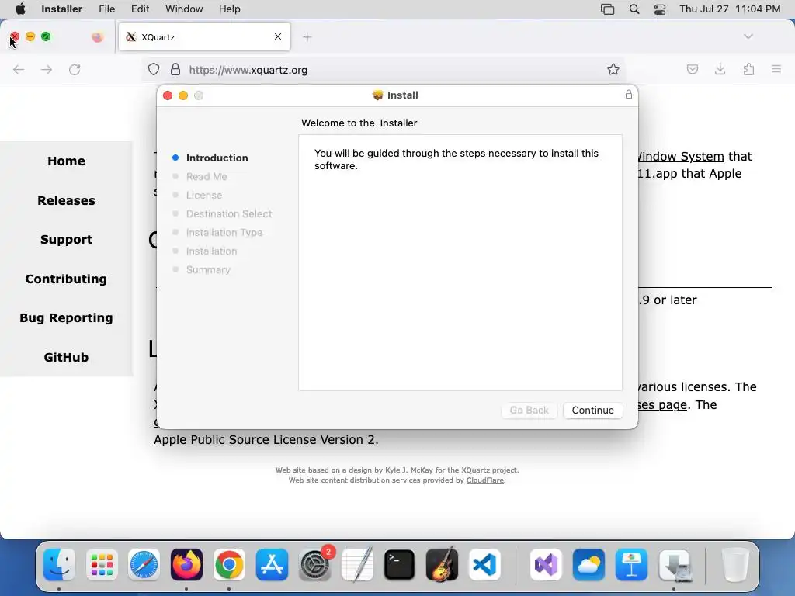
Task: Open the File menu
Action: tap(106, 9)
